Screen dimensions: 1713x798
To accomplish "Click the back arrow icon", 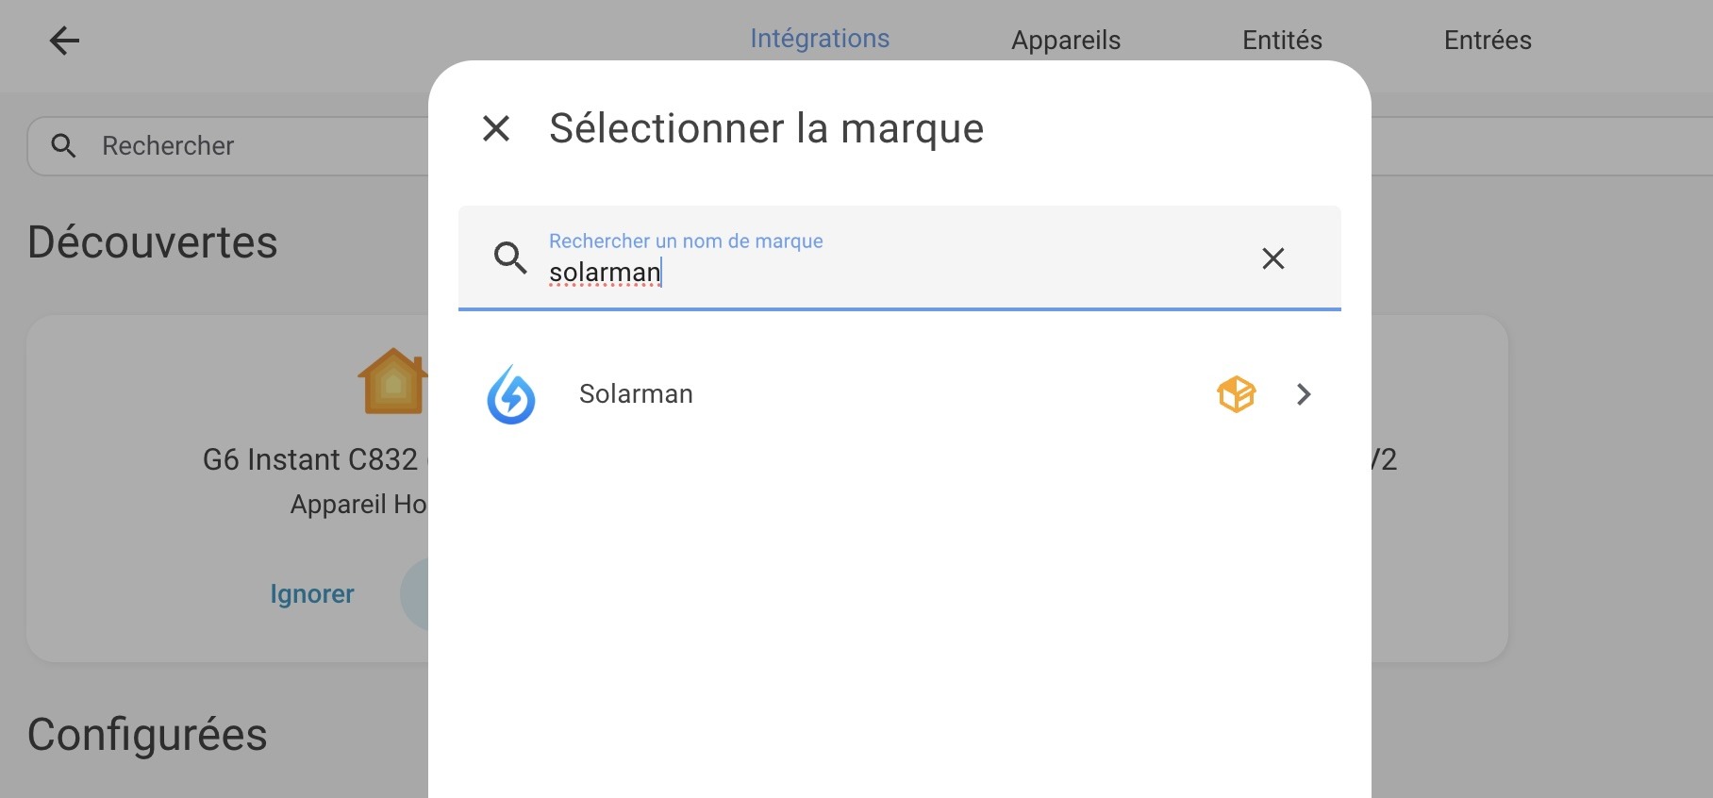I will (x=64, y=41).
